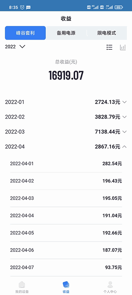The image size is (132, 295).
Task: Expand the 2022-02 earnings row
Action: tap(66, 117)
